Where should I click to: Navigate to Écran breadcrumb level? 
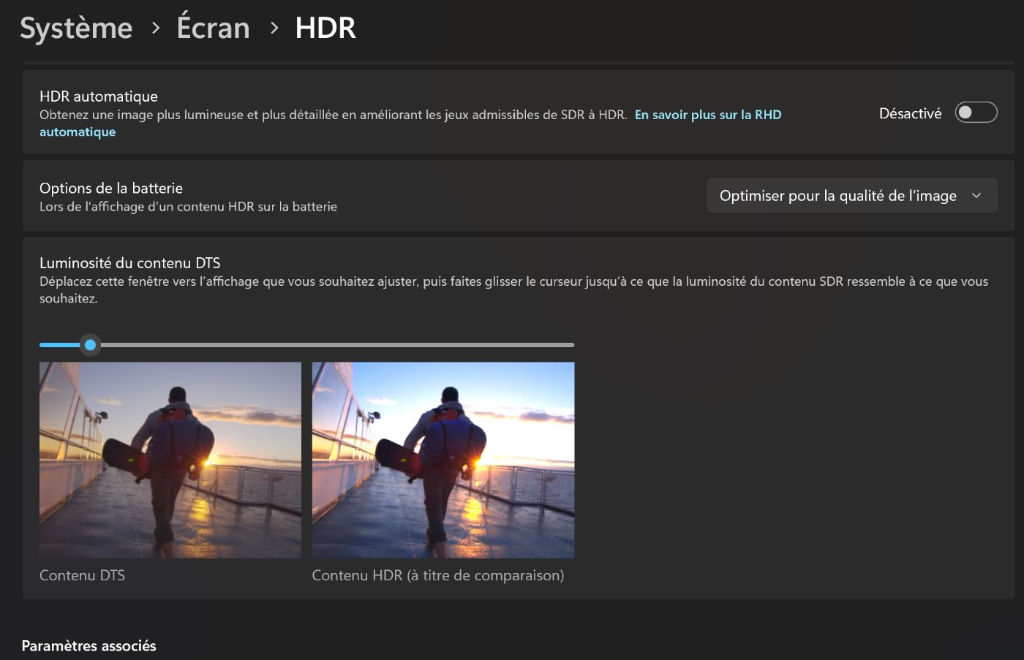213,29
